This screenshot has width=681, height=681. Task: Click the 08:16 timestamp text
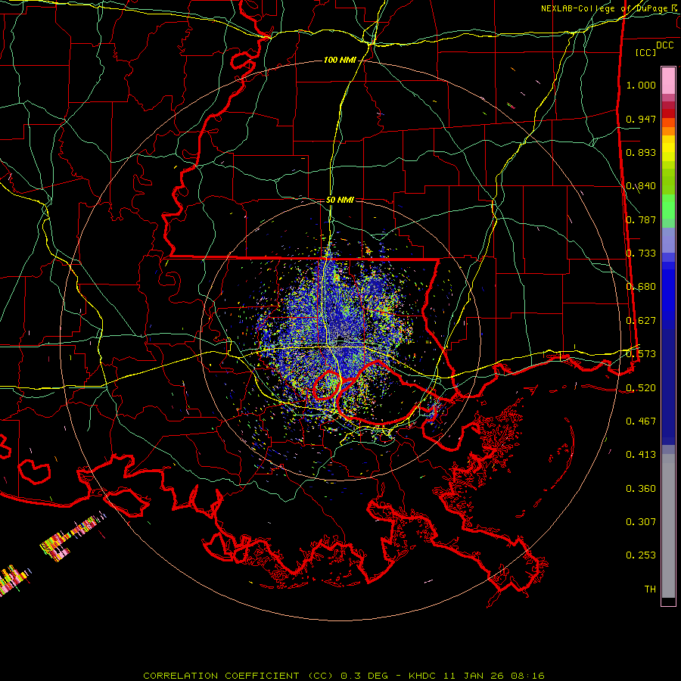[527, 676]
